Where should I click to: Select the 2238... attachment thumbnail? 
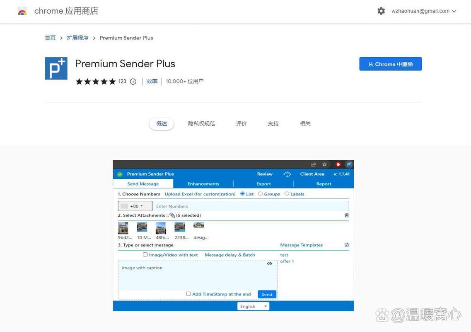tap(180, 227)
